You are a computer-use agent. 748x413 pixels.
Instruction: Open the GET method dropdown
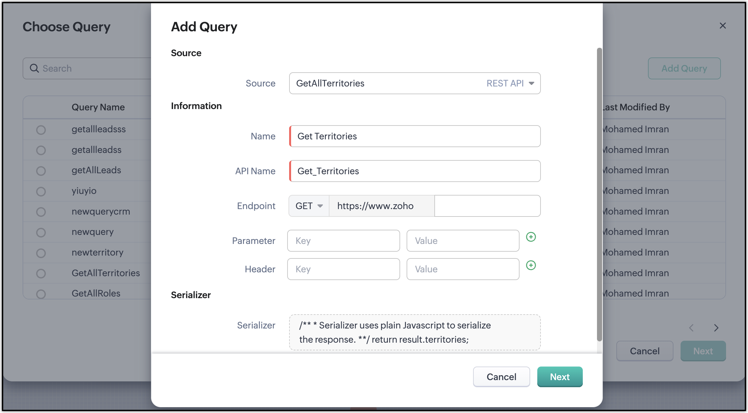coord(309,206)
